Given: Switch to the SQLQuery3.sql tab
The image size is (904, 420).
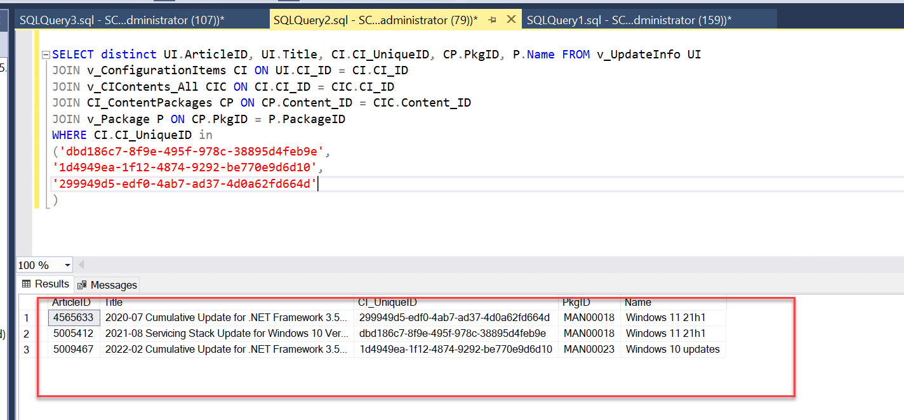Looking at the screenshot, I should click(x=121, y=20).
